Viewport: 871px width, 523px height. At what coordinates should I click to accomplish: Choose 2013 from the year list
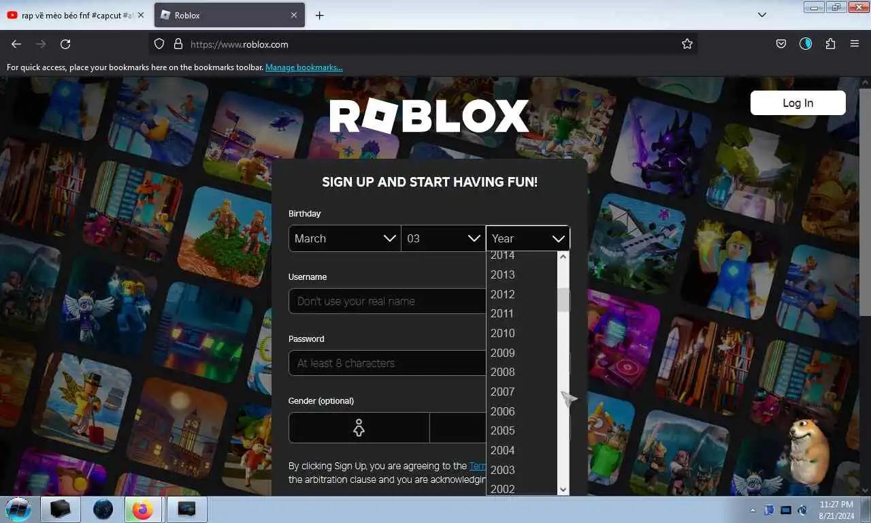tap(522, 274)
